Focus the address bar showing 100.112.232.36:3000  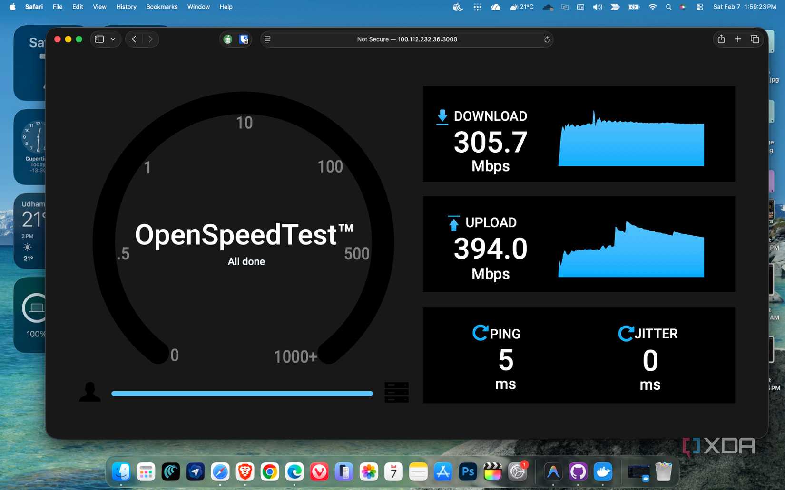coord(407,39)
